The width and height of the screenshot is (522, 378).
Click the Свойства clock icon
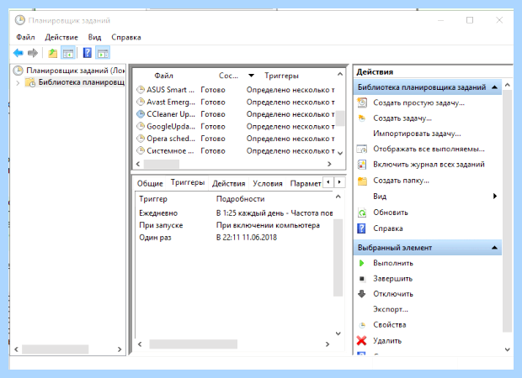[x=362, y=325]
